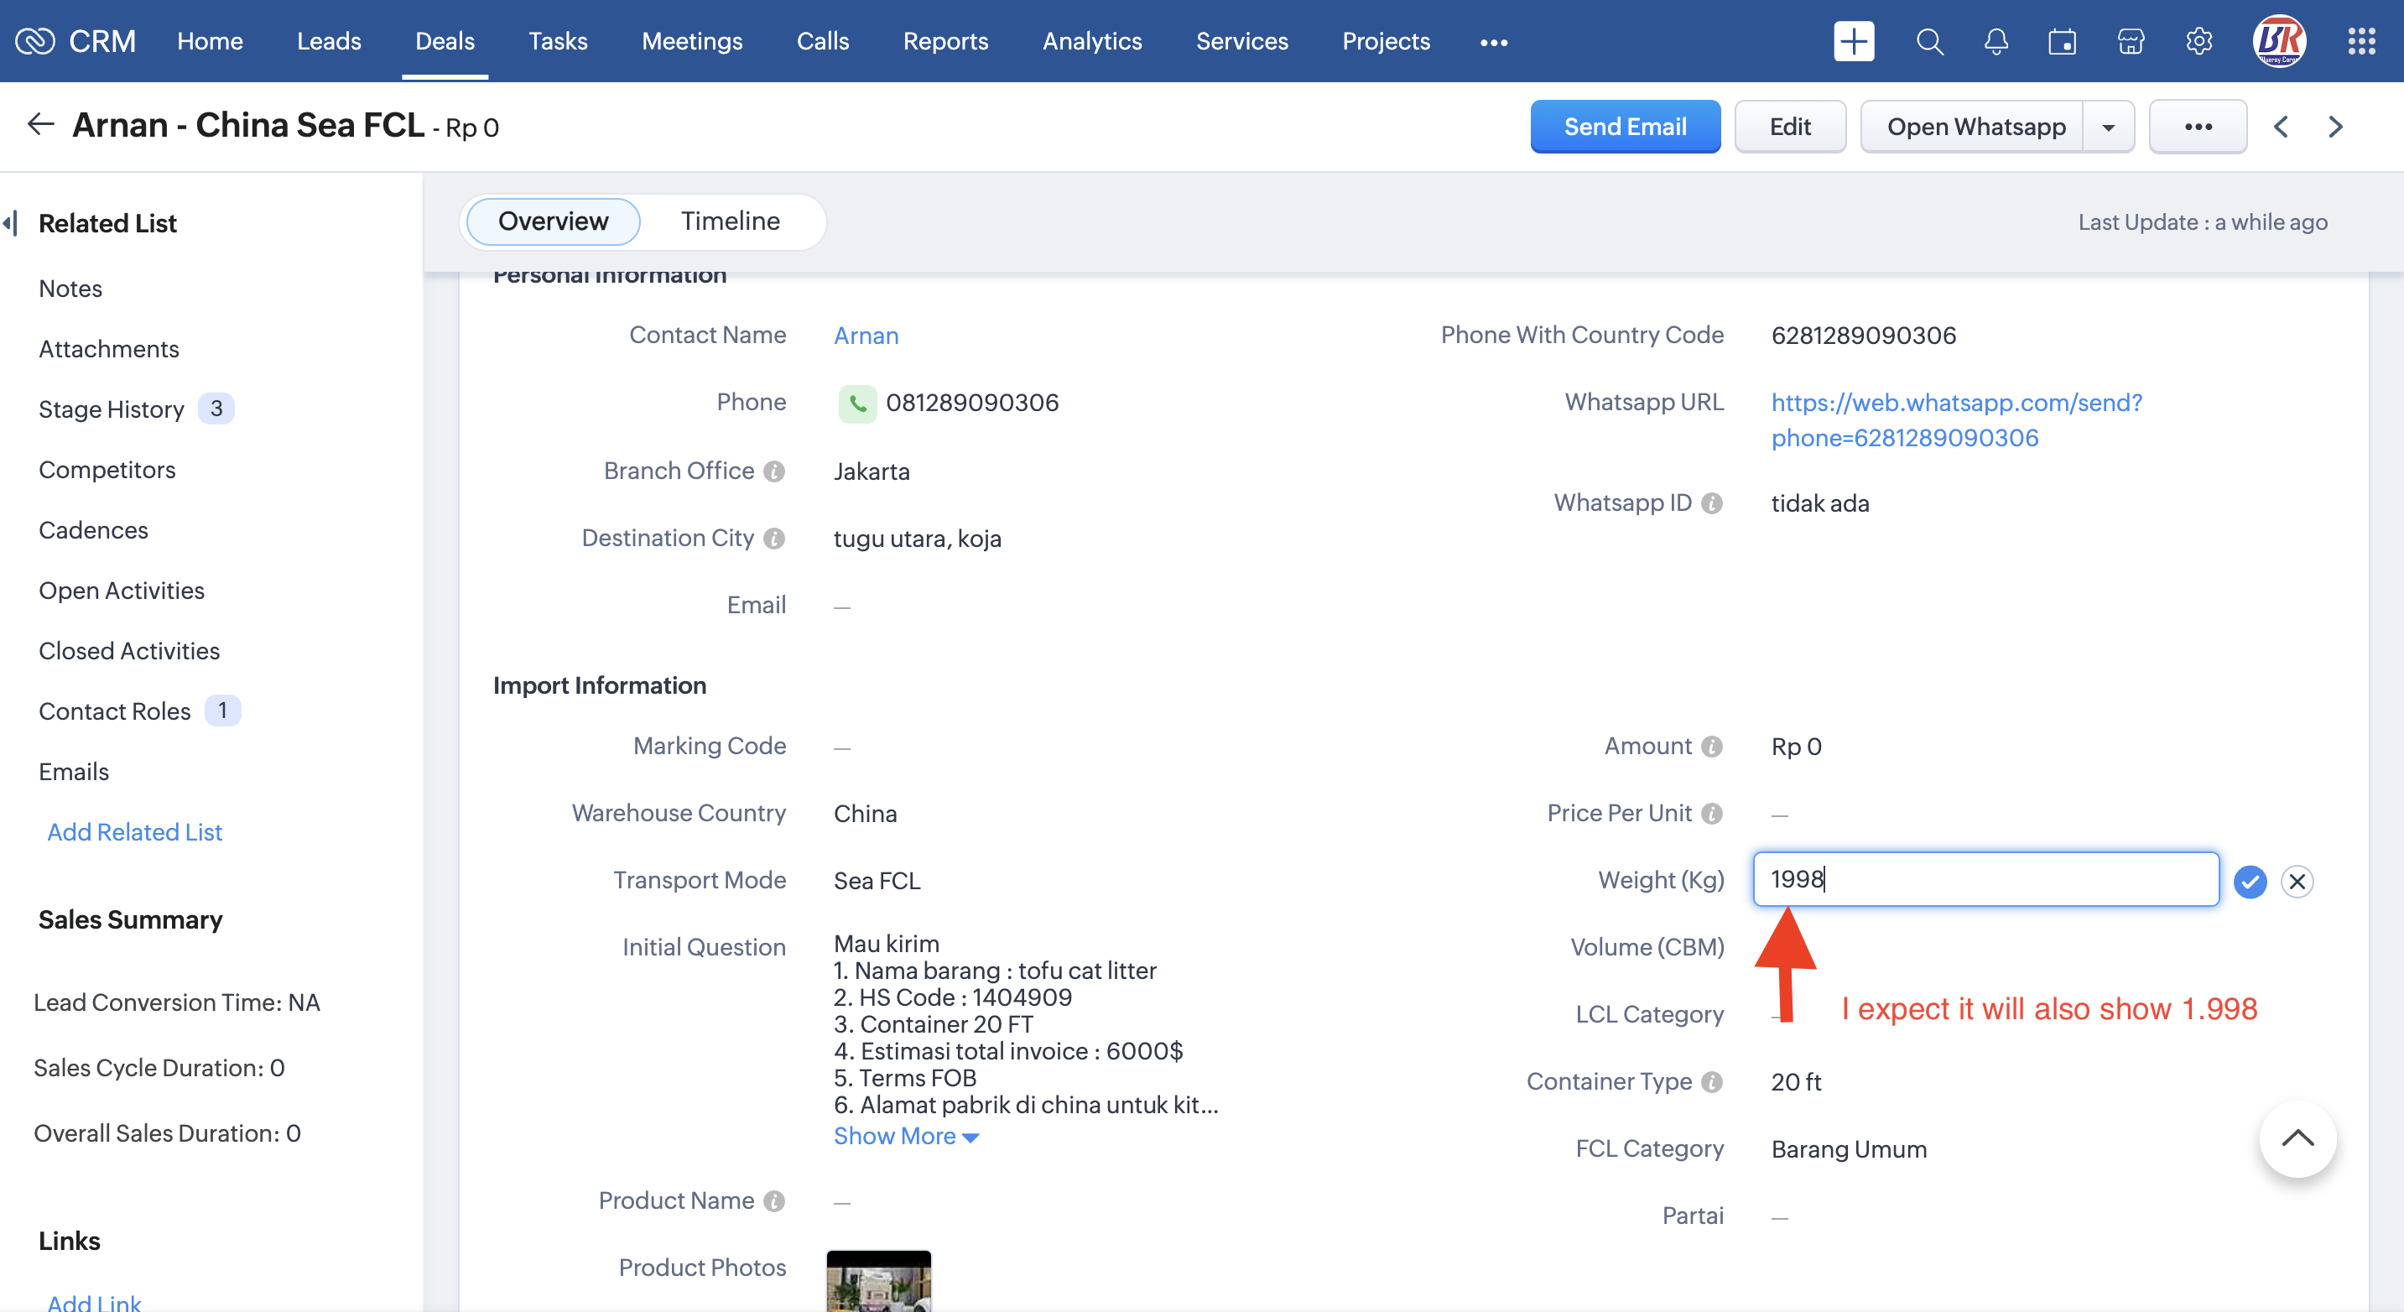Expand Open Whatsapp dropdown arrow
Viewport: 2404px width, 1312px height.
(x=2108, y=127)
